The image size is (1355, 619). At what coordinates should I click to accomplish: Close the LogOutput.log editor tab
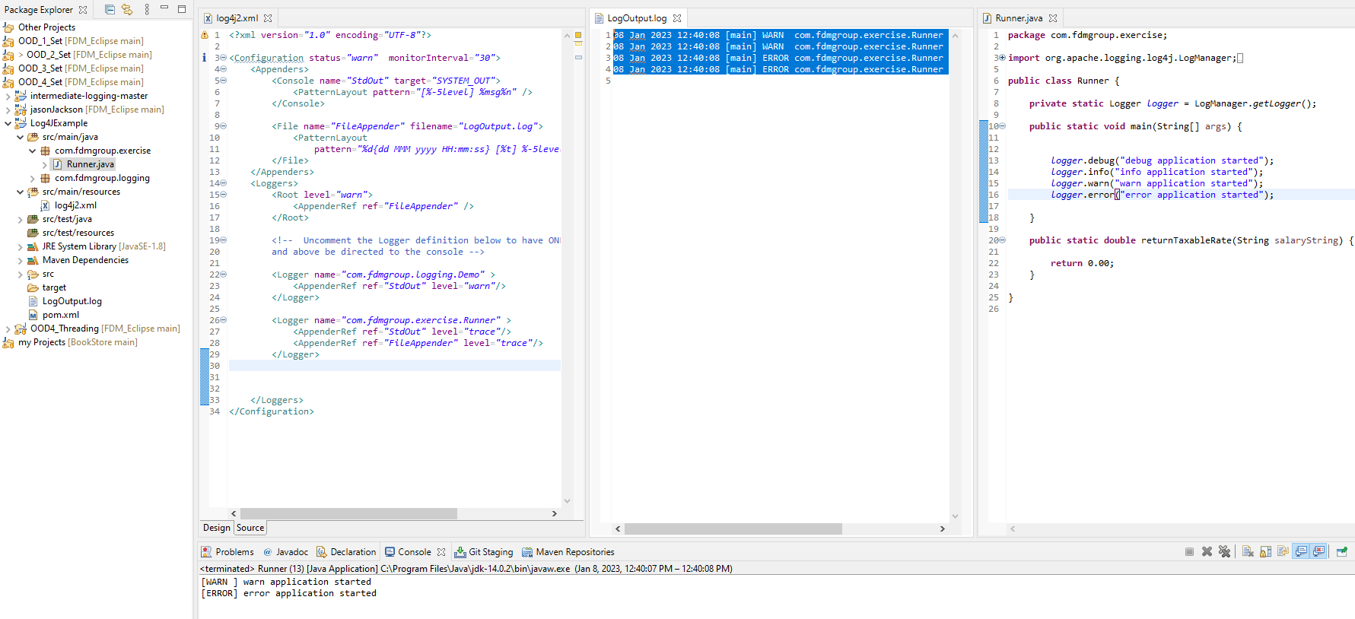coord(677,18)
